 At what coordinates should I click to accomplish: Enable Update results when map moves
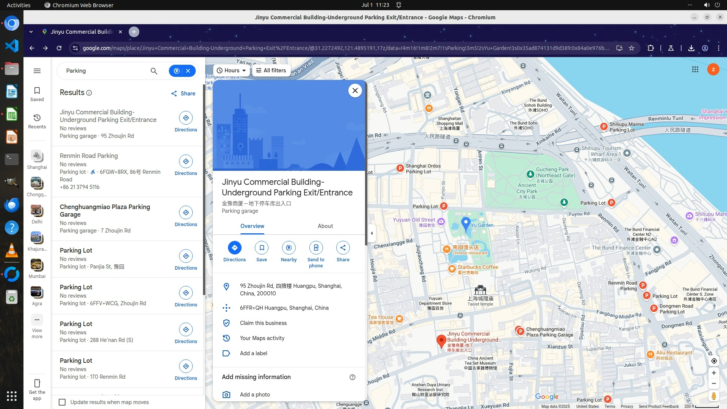[62, 402]
